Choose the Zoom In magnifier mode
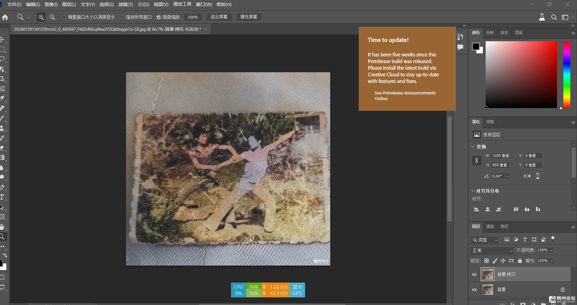Screen dimensions: 577x305 [41, 17]
